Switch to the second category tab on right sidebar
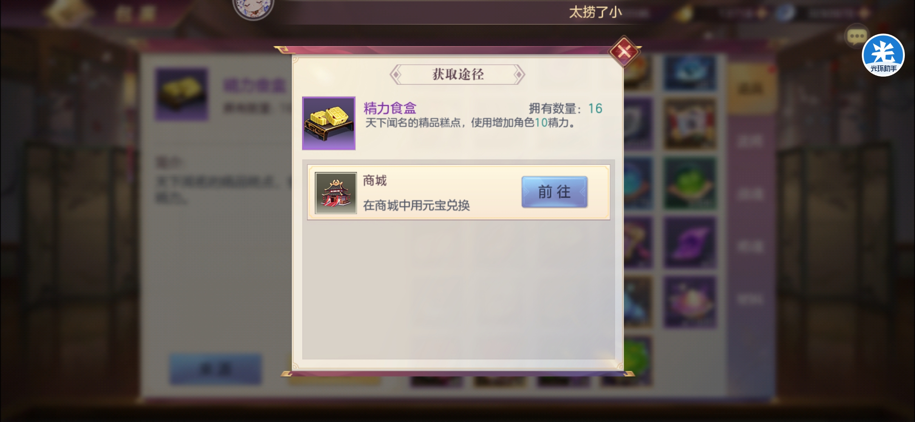The width and height of the screenshot is (915, 422). (x=750, y=141)
